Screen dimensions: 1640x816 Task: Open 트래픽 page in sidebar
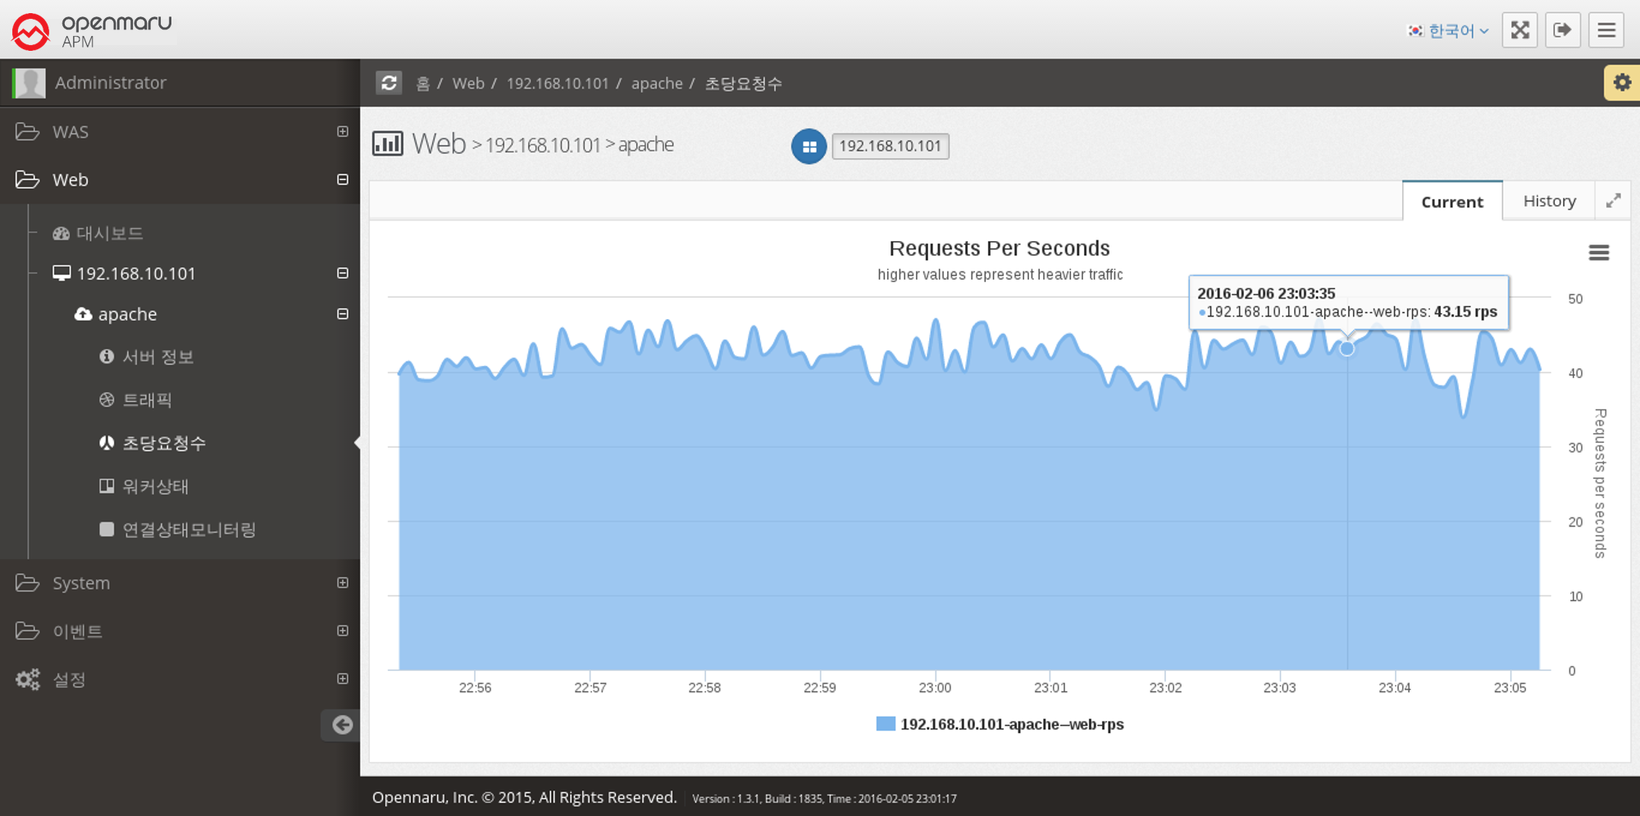point(147,400)
